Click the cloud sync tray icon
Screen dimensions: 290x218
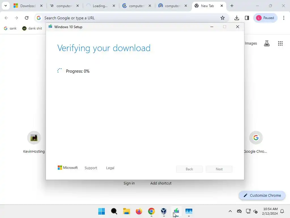point(239,211)
